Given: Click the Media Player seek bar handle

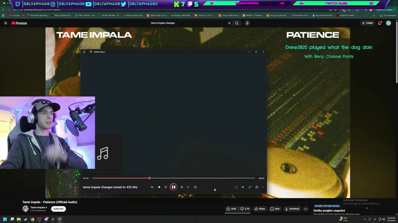Looking at the screenshot, I should pos(149,178).
